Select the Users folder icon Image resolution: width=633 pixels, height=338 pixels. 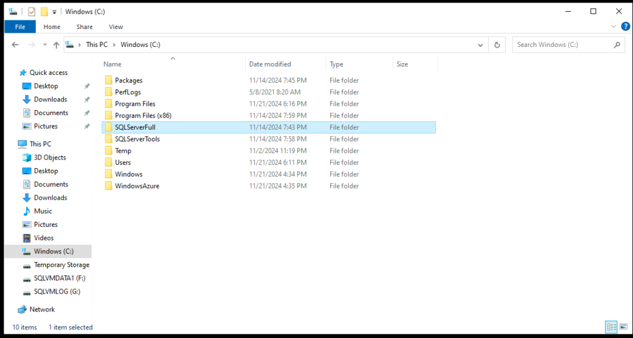pos(108,162)
